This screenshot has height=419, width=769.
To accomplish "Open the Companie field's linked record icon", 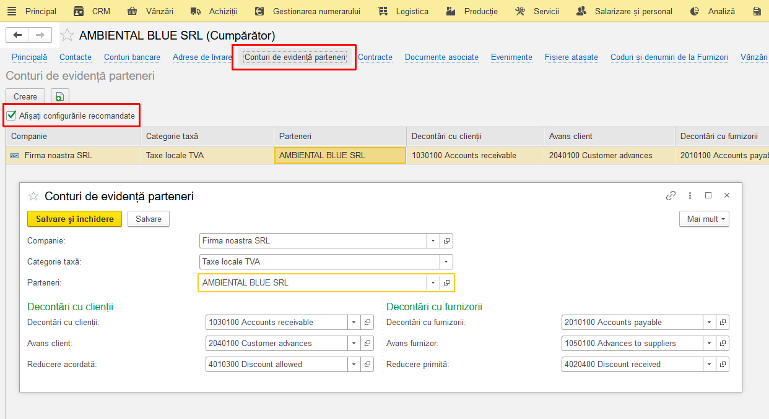I will (446, 240).
